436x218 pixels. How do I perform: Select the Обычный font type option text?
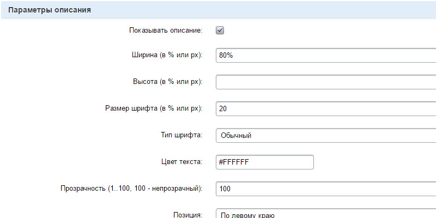[x=237, y=135]
